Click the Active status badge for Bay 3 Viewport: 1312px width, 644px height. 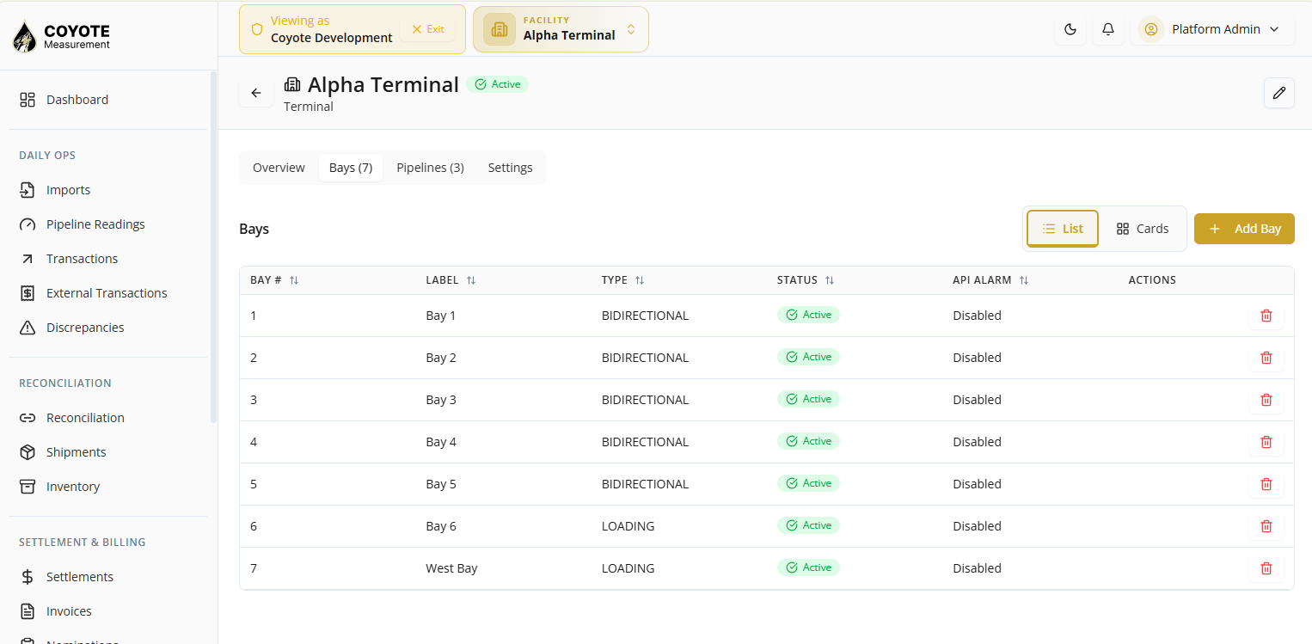click(x=808, y=399)
